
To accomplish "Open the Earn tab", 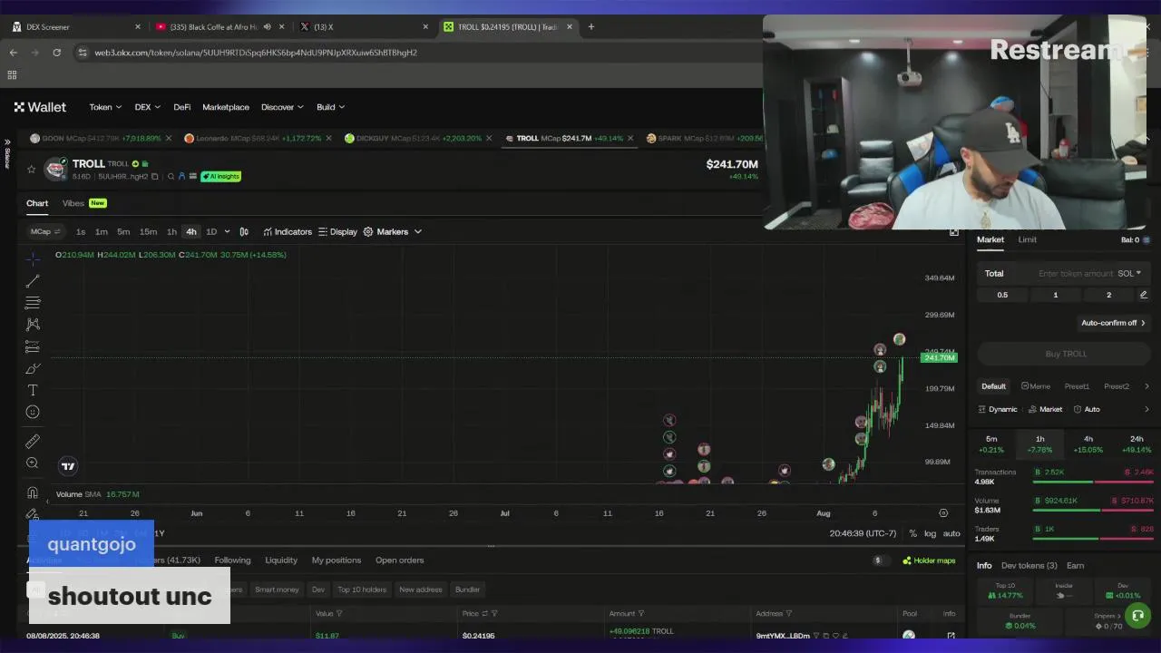I will pyautogui.click(x=1075, y=565).
